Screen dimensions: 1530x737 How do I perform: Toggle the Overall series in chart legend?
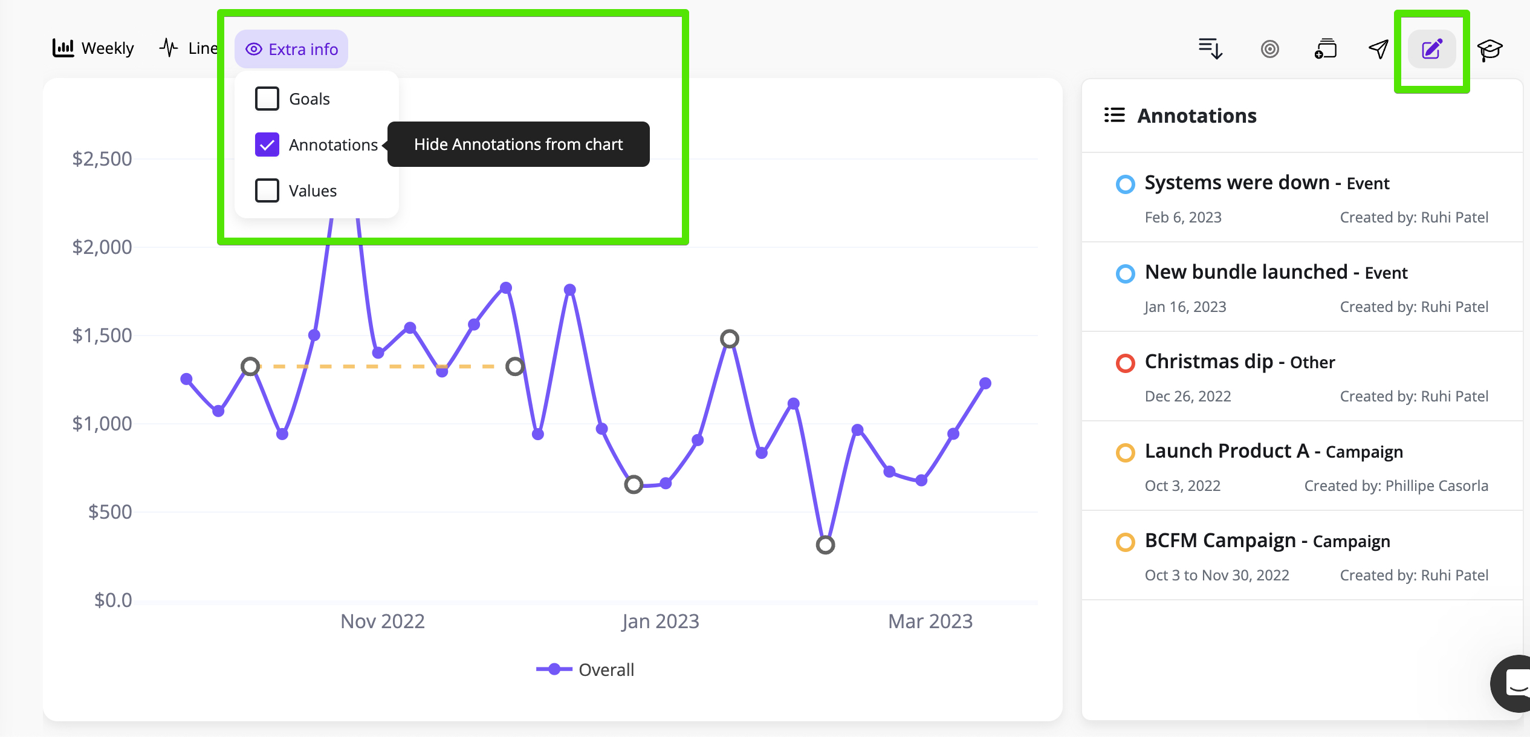coord(585,669)
